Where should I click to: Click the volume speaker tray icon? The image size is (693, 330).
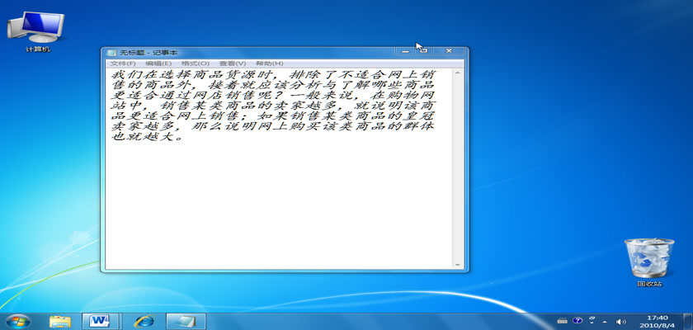pos(622,320)
